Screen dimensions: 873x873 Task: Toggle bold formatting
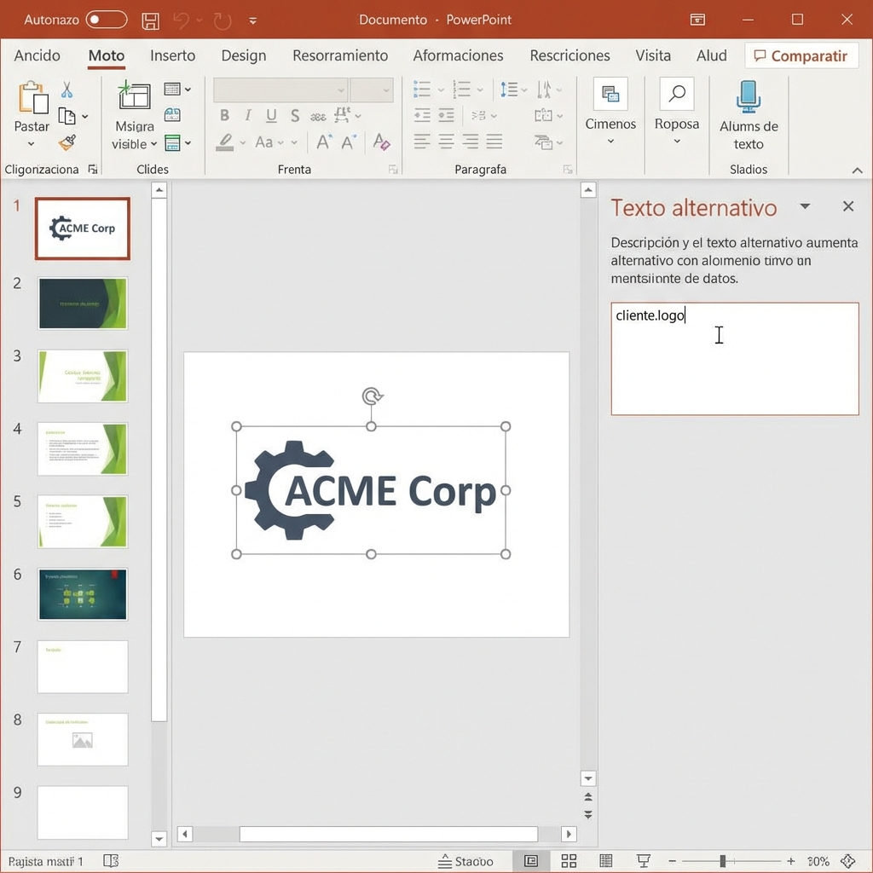point(225,115)
